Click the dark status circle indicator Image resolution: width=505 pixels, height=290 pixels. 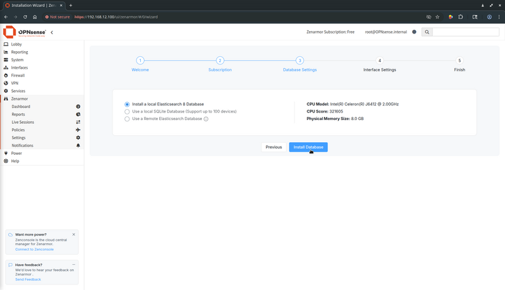click(414, 32)
